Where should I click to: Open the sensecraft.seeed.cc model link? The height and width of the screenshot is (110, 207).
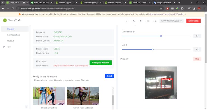[x=166, y=14]
